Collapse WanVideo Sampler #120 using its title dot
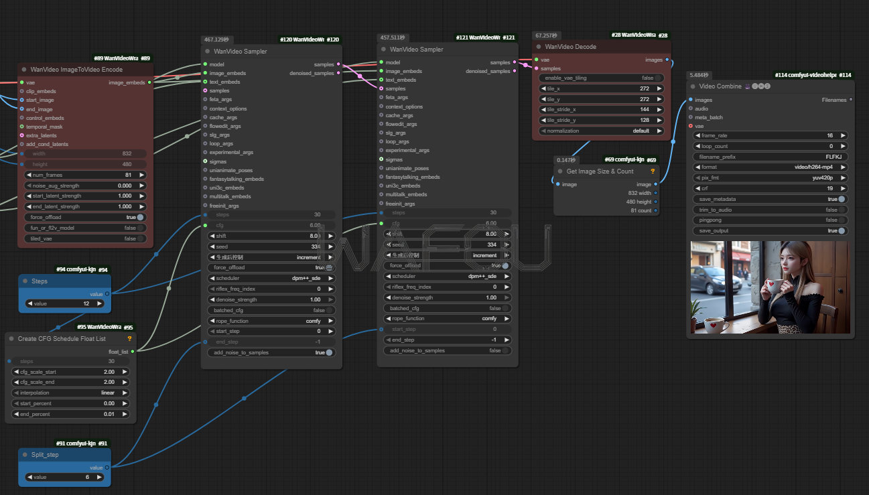Screen dimensions: 869x495 point(208,51)
